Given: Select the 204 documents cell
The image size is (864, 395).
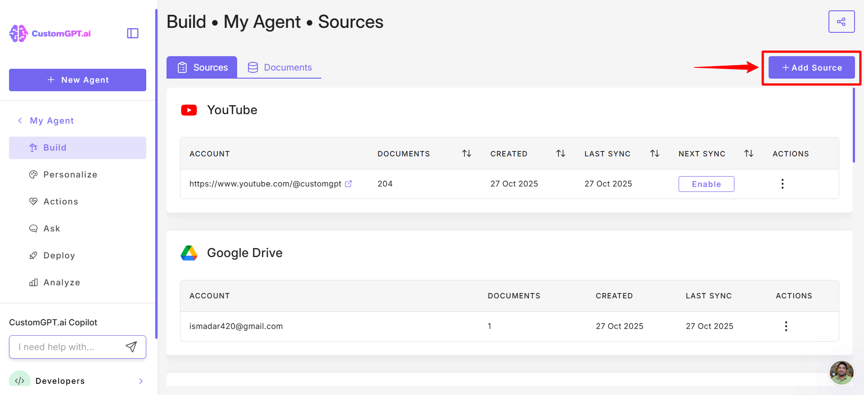Looking at the screenshot, I should [x=385, y=184].
